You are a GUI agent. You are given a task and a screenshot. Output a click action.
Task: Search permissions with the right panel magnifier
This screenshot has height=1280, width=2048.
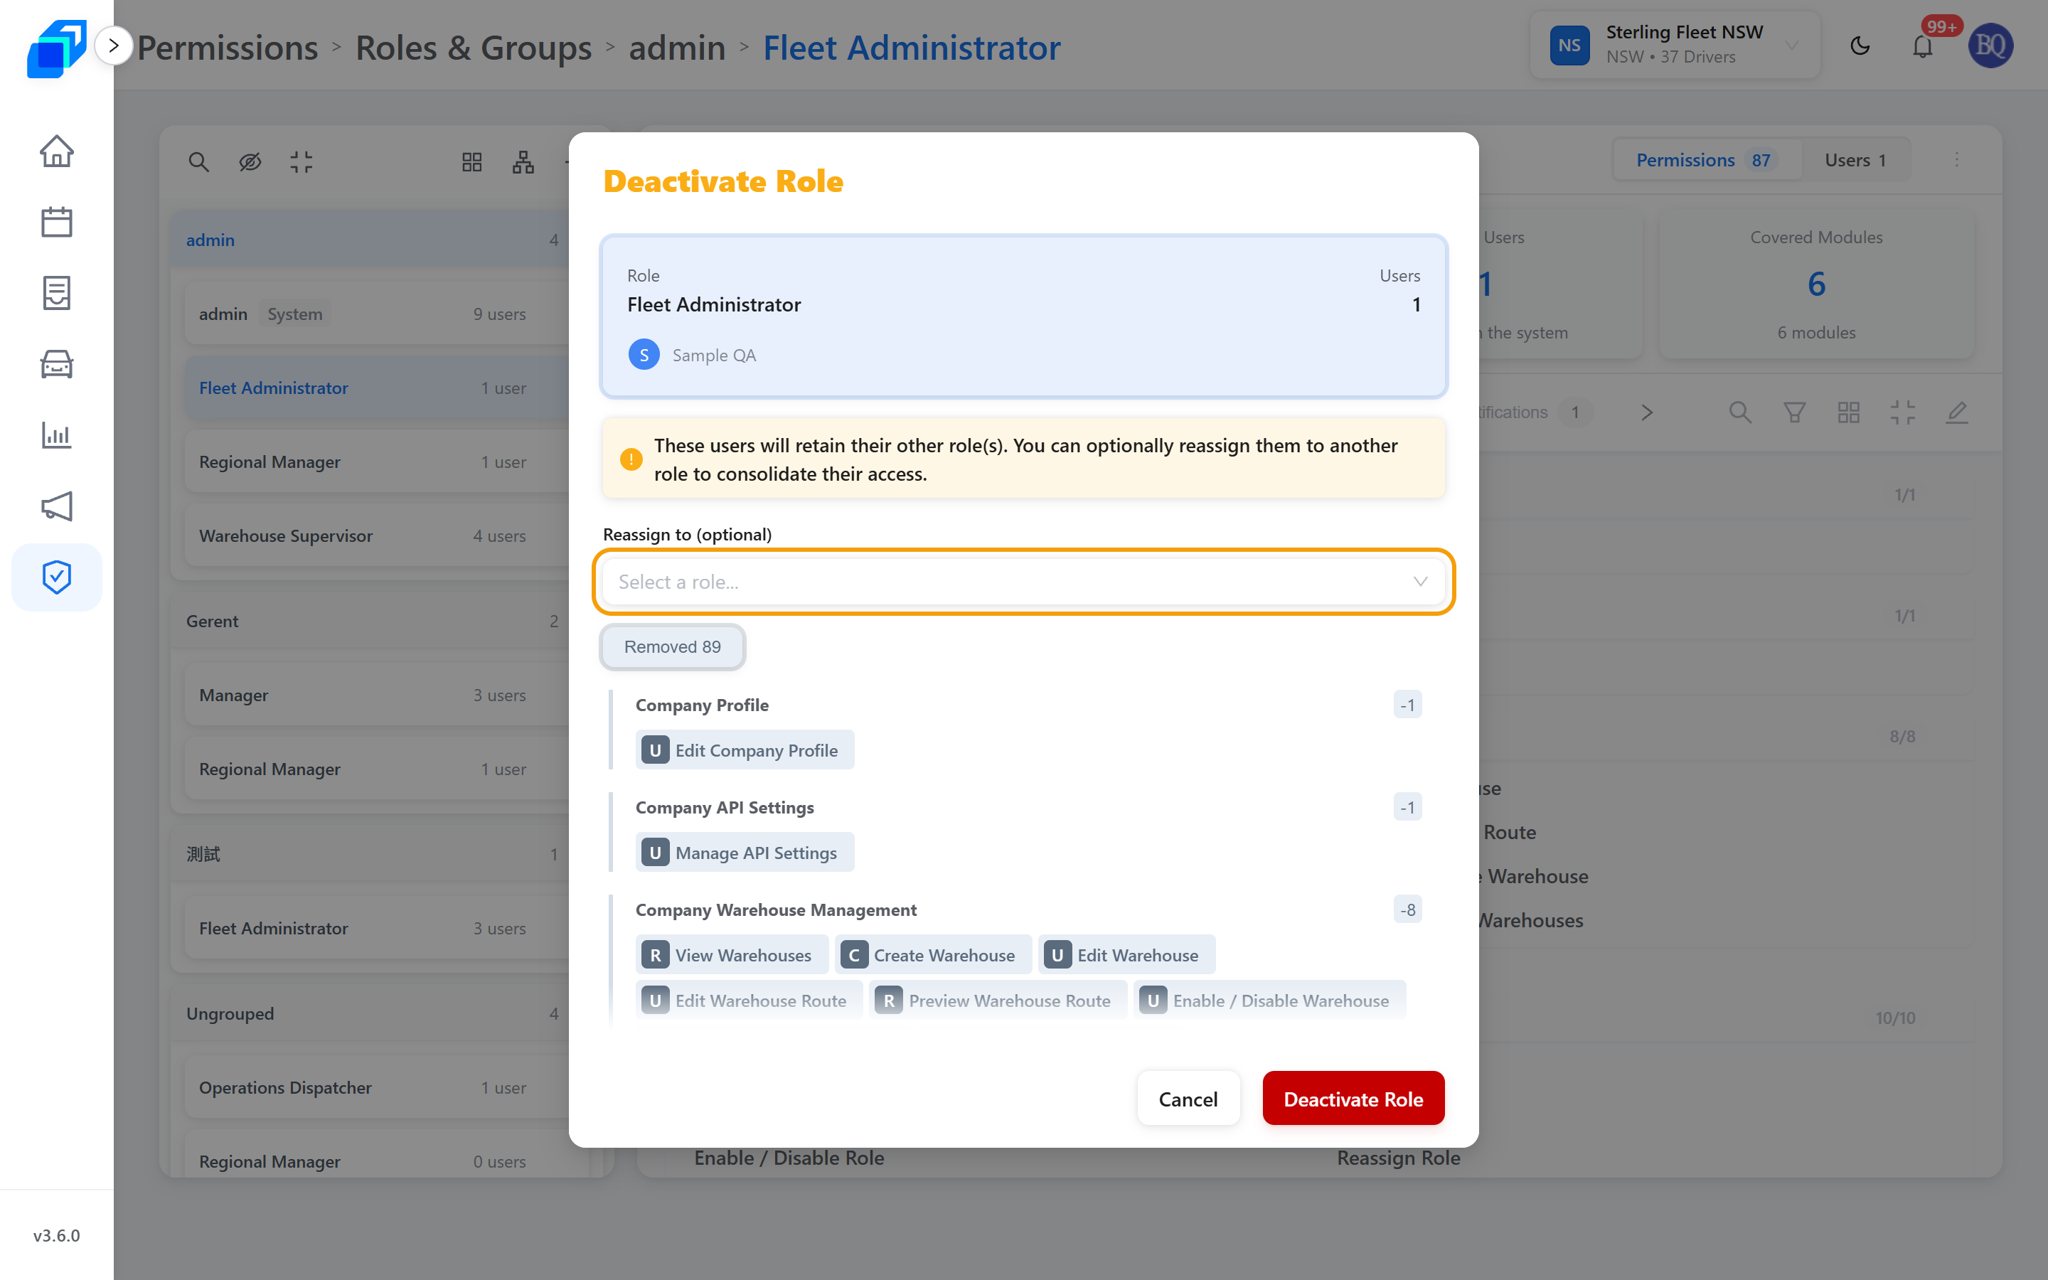tap(1740, 412)
